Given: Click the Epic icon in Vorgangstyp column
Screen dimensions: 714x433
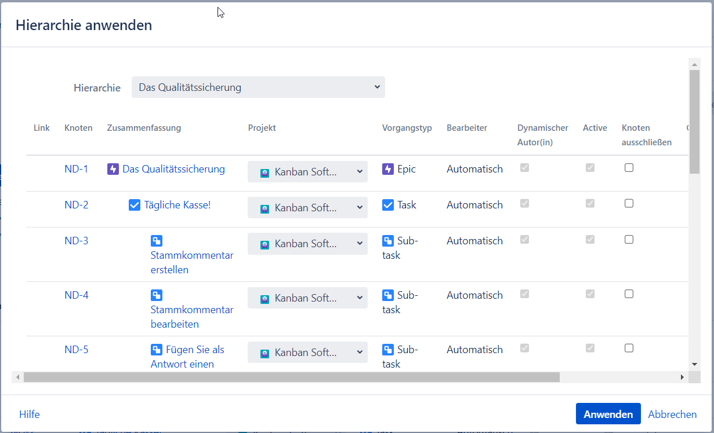Looking at the screenshot, I should [388, 169].
